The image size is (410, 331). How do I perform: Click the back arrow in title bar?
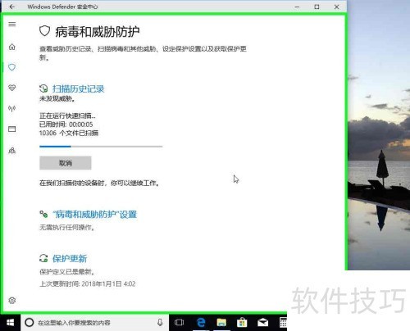[11, 7]
